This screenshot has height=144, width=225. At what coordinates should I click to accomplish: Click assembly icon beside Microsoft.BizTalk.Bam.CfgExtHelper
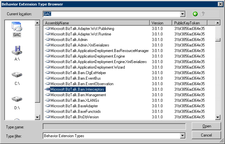[47, 73]
